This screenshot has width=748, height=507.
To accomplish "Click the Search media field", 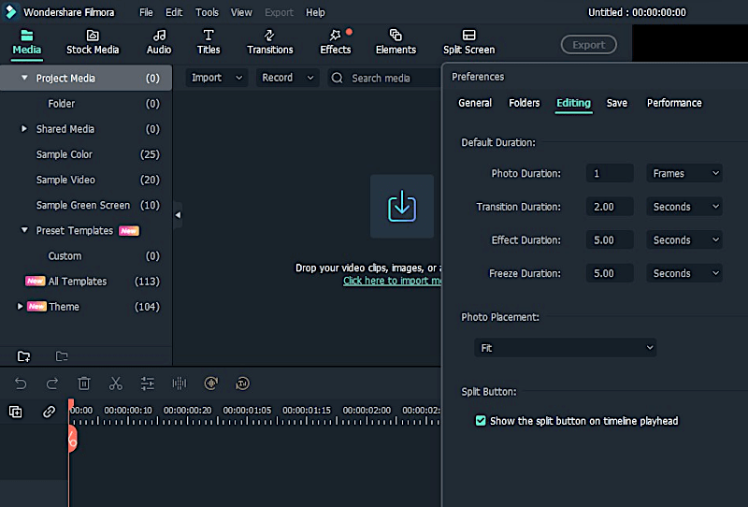I will [384, 78].
